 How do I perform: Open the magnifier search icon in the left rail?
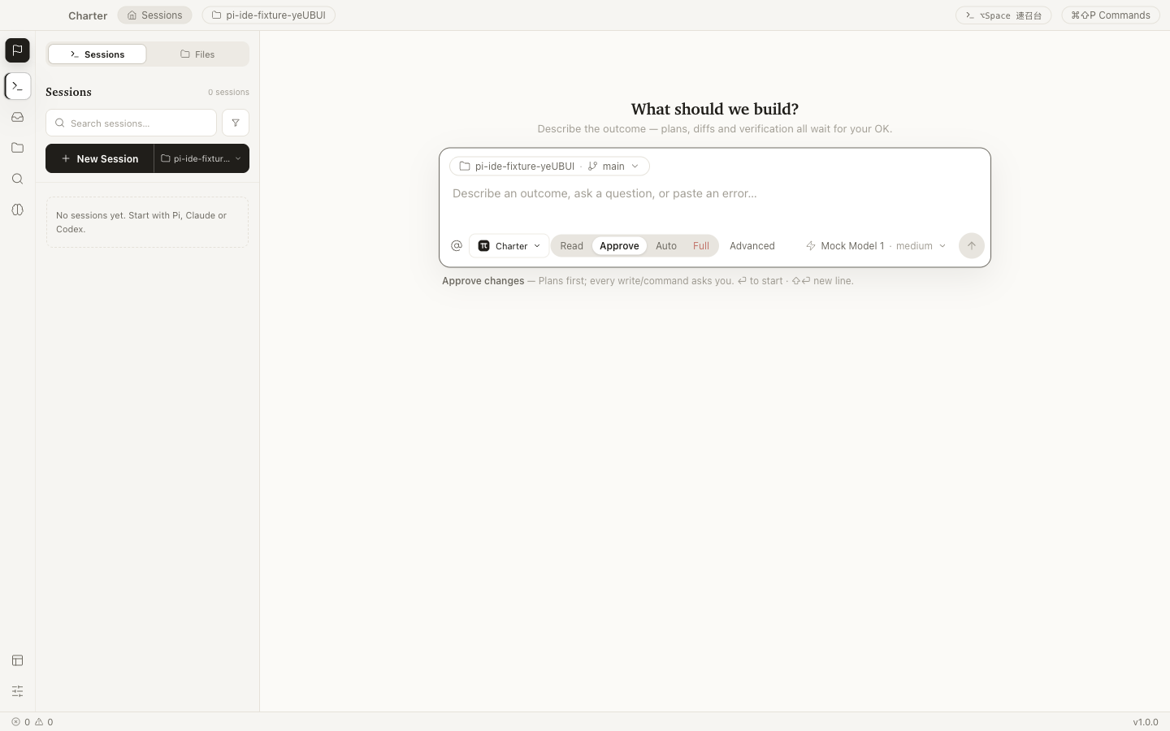pyautogui.click(x=17, y=179)
